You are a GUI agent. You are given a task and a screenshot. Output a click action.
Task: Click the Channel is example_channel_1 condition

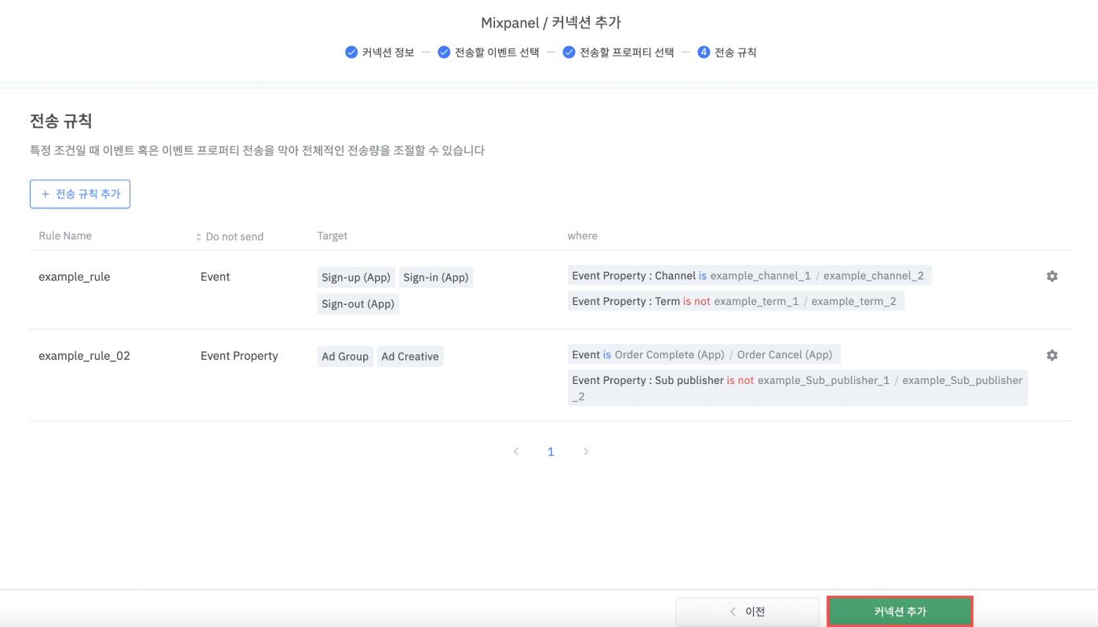(x=750, y=275)
